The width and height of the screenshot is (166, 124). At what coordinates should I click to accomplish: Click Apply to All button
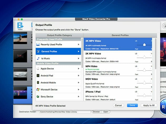click(x=149, y=105)
